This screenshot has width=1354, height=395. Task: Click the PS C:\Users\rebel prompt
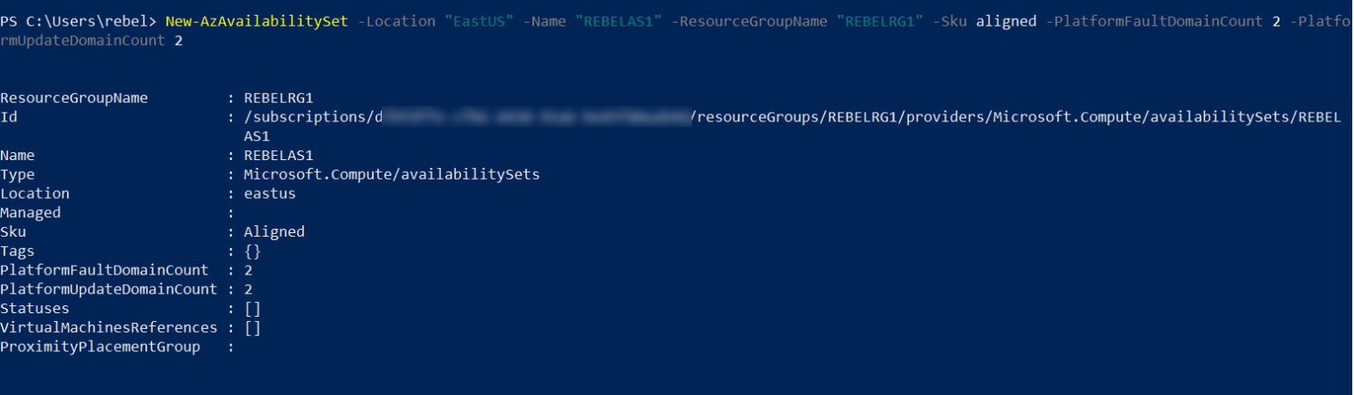point(78,21)
